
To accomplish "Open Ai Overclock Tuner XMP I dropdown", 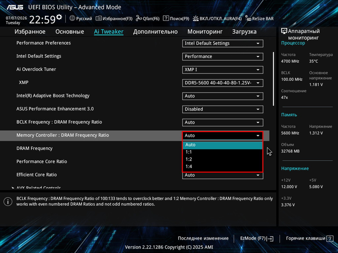I will click(223, 70).
